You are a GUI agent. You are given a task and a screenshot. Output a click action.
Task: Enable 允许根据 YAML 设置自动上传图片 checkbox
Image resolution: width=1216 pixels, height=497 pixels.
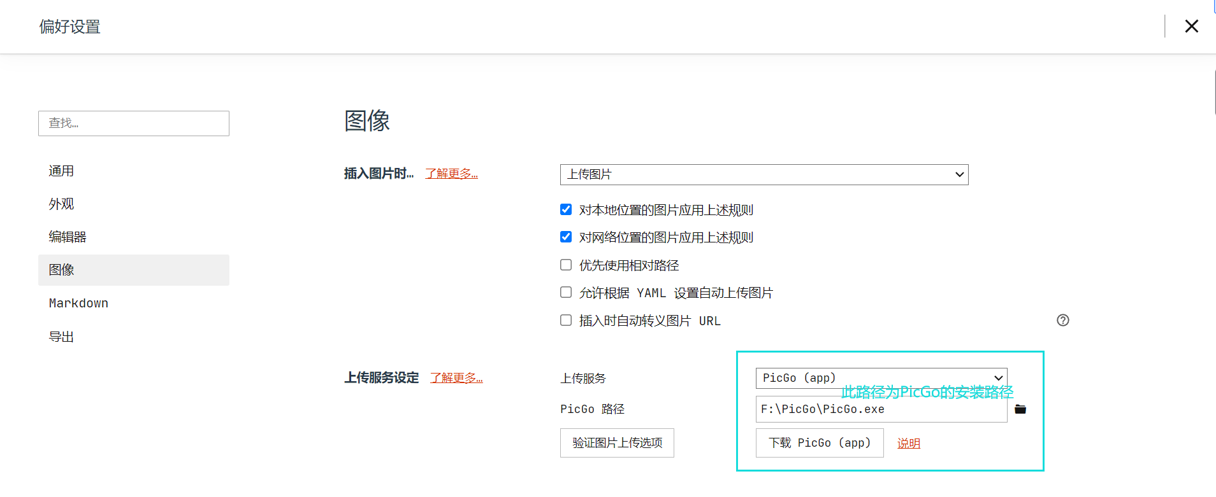pyautogui.click(x=566, y=292)
